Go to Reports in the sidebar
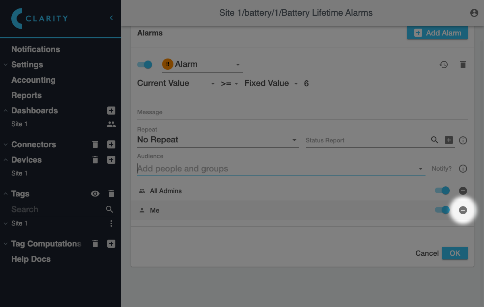484x307 pixels. pos(27,95)
